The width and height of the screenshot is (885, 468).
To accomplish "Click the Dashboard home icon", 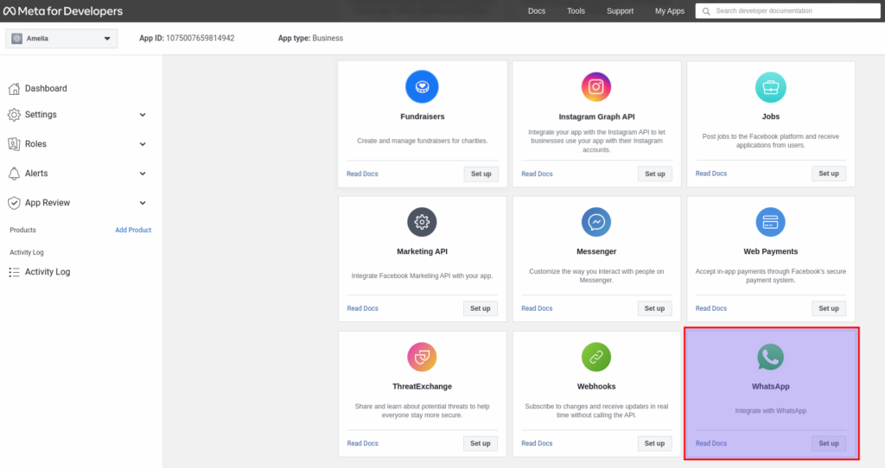I will pyautogui.click(x=14, y=89).
